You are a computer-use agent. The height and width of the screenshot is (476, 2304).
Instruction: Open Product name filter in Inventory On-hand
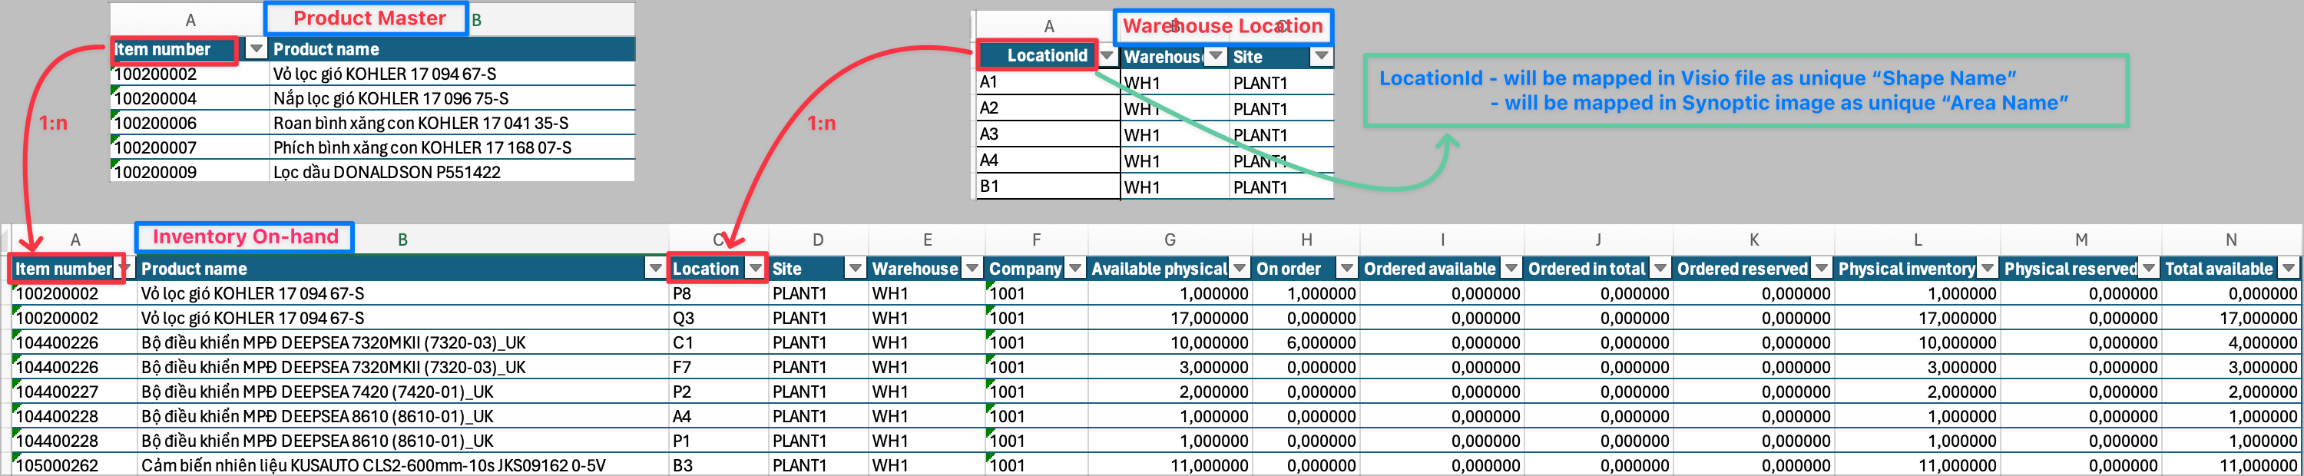[x=654, y=269]
